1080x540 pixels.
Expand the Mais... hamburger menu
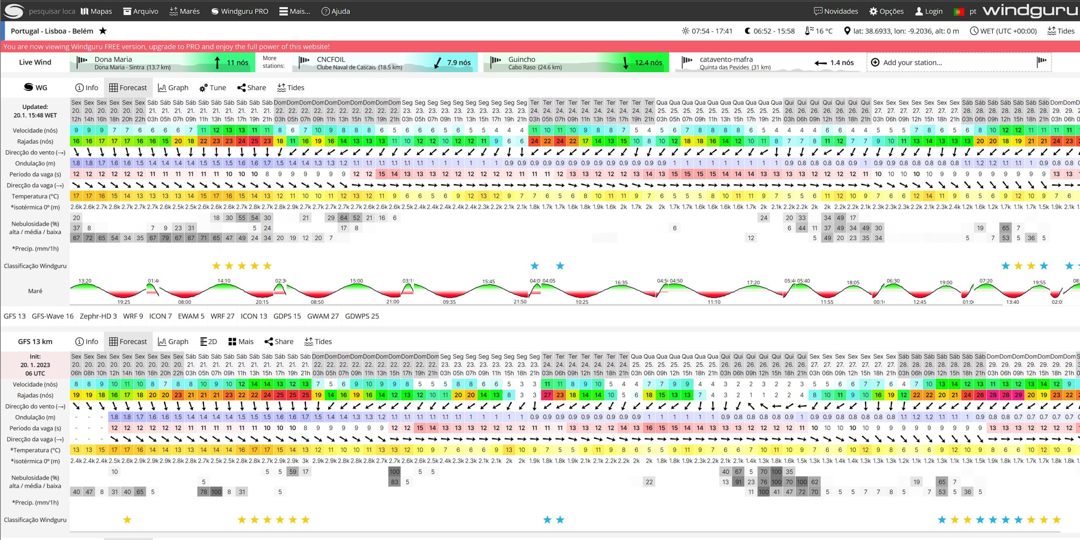[294, 11]
